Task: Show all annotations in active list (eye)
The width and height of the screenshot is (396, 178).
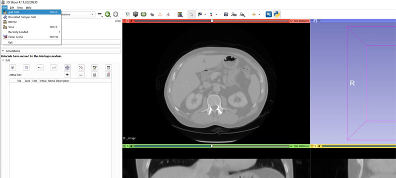Action: coord(67,75)
